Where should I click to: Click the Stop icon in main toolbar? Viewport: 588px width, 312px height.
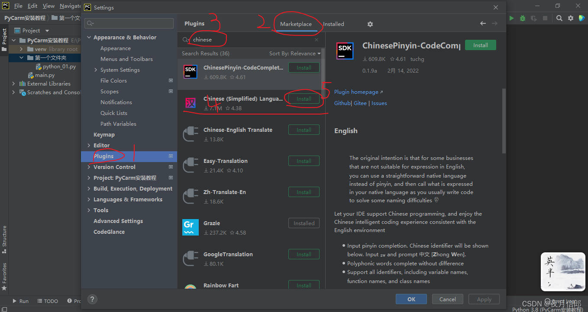pos(545,18)
